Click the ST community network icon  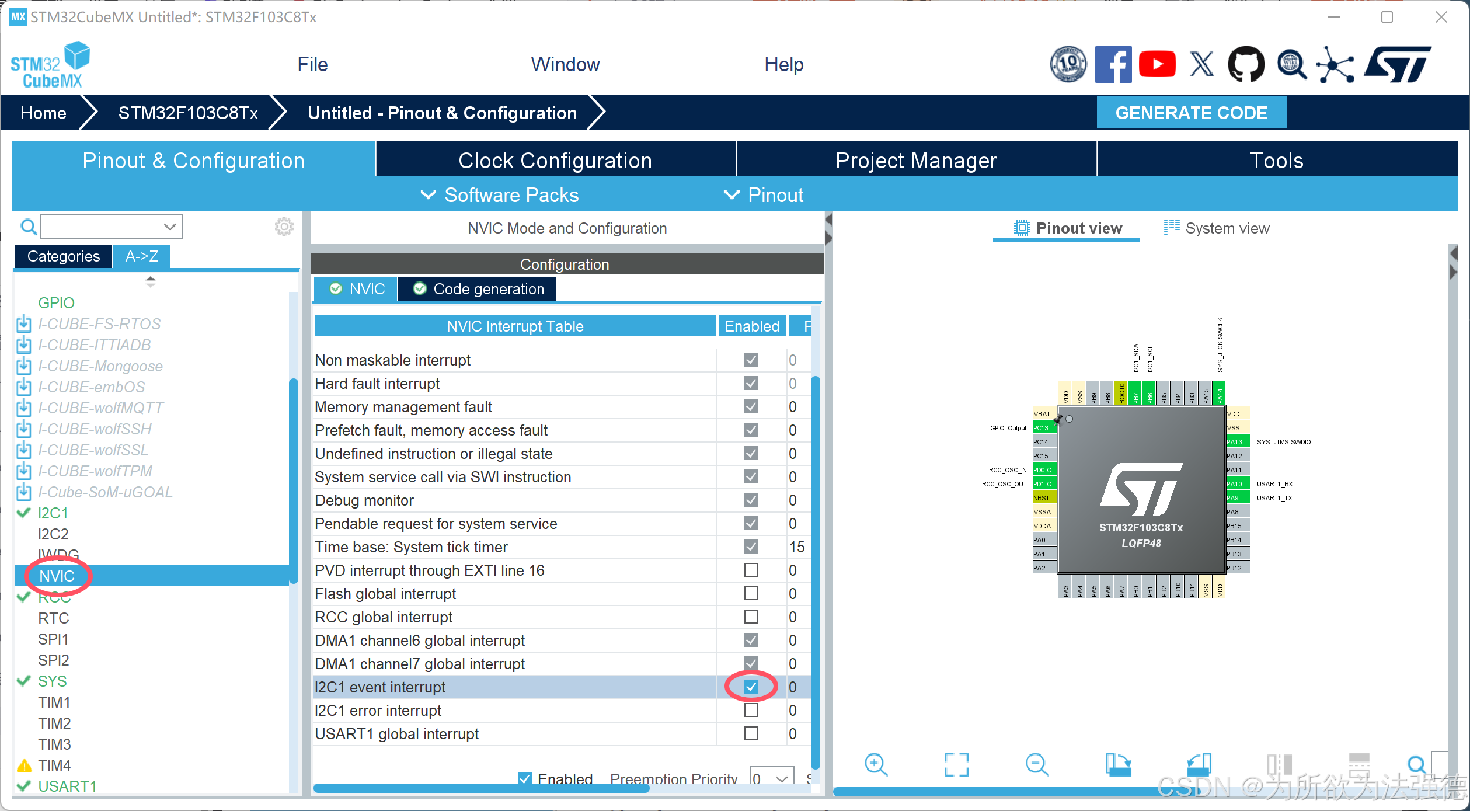pyautogui.click(x=1335, y=64)
